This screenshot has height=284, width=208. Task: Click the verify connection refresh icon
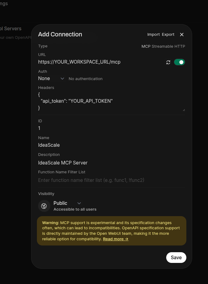(x=168, y=62)
